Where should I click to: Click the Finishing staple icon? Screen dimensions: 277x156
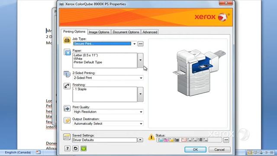[67, 86]
